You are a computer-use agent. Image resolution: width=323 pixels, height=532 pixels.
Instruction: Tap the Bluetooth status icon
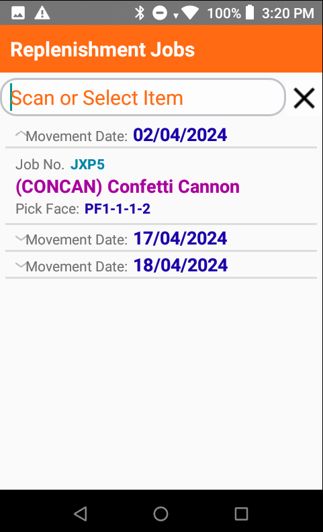(139, 13)
